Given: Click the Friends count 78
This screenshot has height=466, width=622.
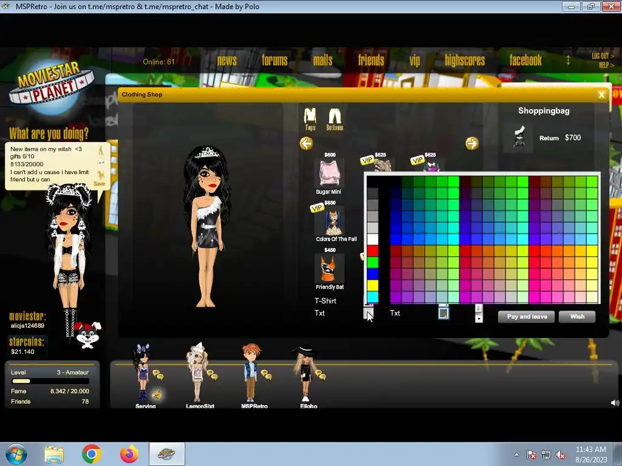Looking at the screenshot, I should click(85, 402).
